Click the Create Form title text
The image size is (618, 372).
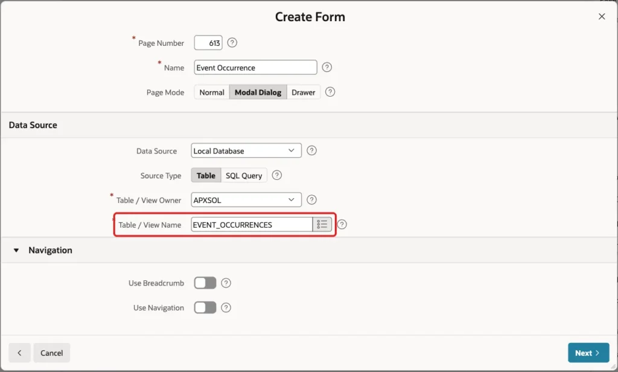point(310,17)
